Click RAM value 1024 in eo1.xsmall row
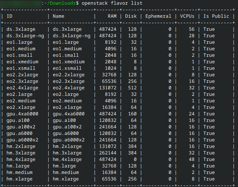The image size is (238, 187). point(111,68)
